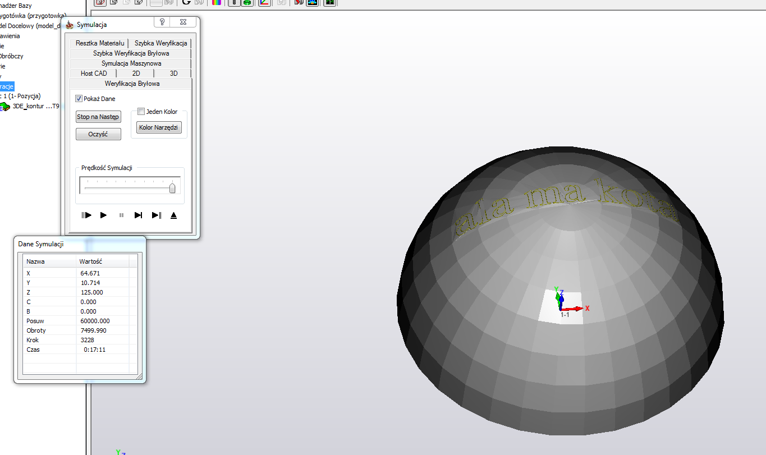The width and height of the screenshot is (766, 455).
Task: Click the Dane Symulacji window title bar
Action: coord(80,244)
